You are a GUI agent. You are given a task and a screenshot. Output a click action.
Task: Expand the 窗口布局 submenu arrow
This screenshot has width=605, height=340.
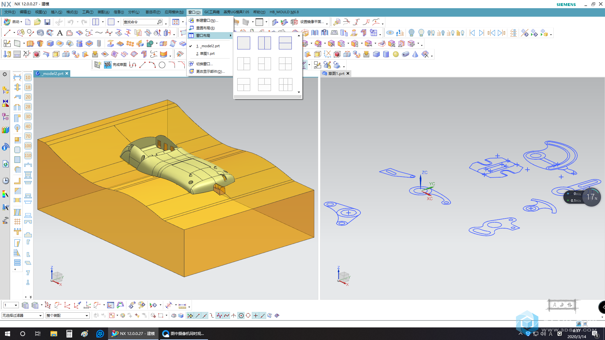pos(230,36)
